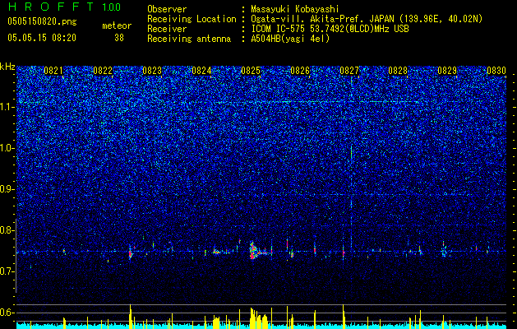This screenshot has height=329, width=517.
Task: Click the Receiving antenna label
Action: (189, 39)
